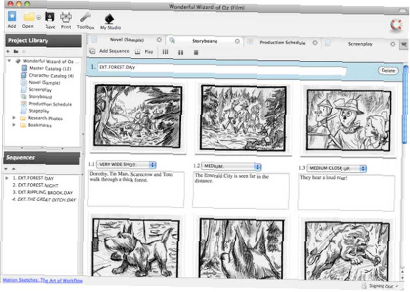Screen dimensions: 410x292
Task: Select the shot 1.1 forest path sketch
Action: 138,116
